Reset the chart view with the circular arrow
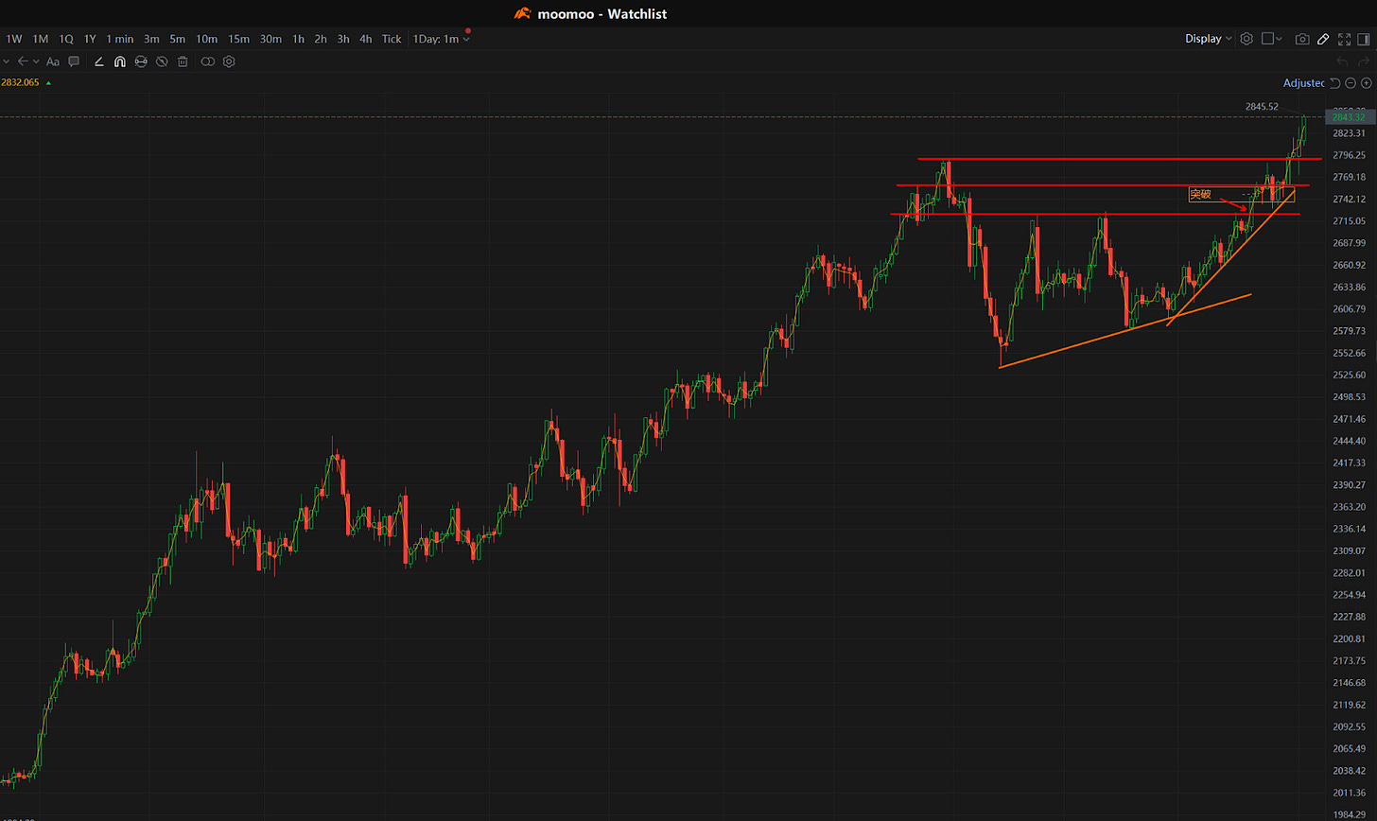Screen dimensions: 1377x821 pyautogui.click(x=1335, y=83)
